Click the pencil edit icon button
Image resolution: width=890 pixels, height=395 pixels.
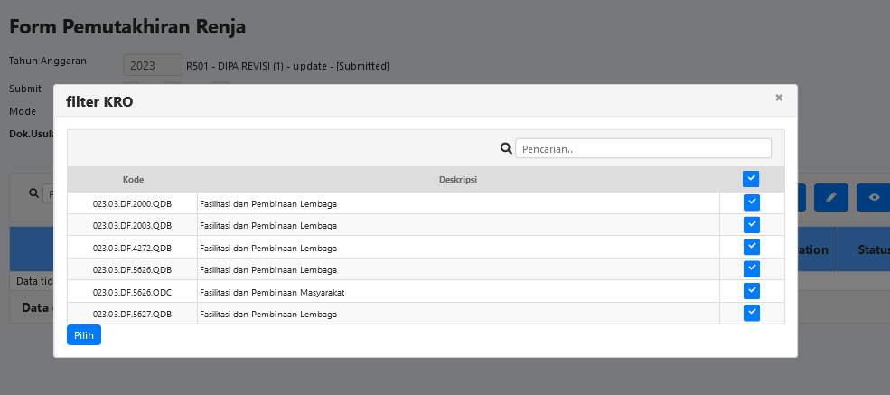coord(830,197)
